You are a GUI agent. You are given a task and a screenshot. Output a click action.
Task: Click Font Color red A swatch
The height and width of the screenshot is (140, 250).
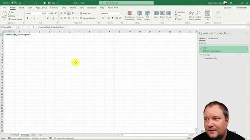click(x=54, y=18)
